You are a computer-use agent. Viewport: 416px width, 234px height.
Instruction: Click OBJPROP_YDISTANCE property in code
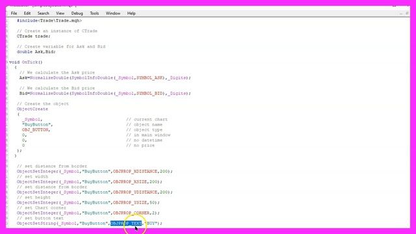135,192
